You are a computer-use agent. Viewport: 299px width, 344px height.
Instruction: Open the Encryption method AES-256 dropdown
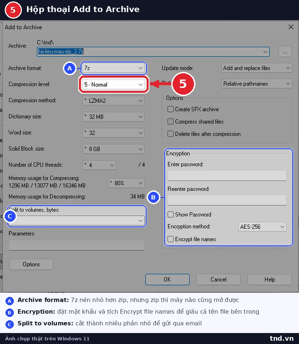262,227
